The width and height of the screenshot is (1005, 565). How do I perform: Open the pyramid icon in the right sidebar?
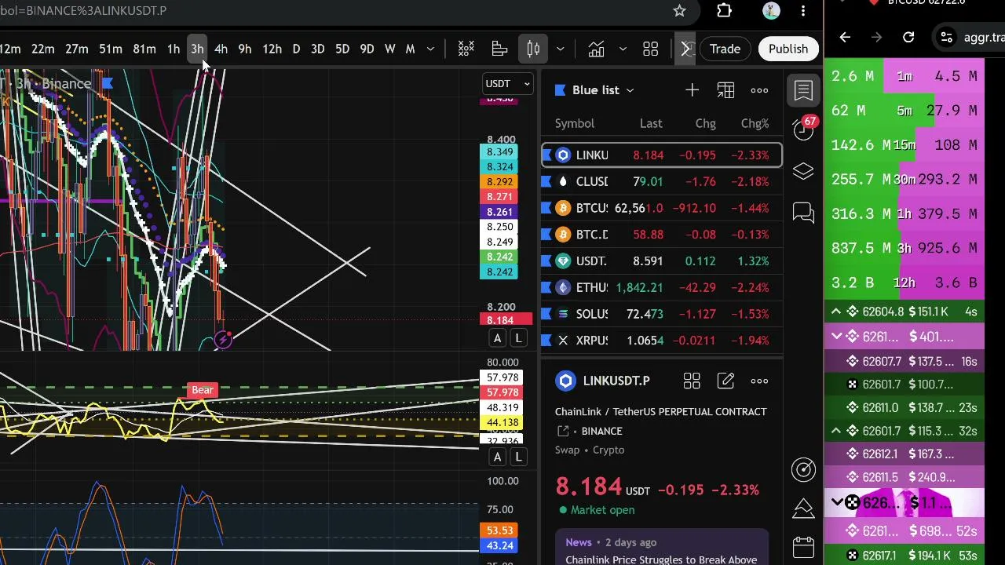coord(803,508)
